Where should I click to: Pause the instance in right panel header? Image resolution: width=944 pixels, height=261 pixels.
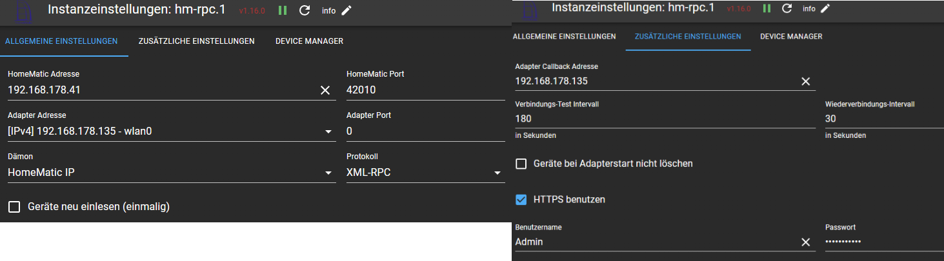(767, 8)
